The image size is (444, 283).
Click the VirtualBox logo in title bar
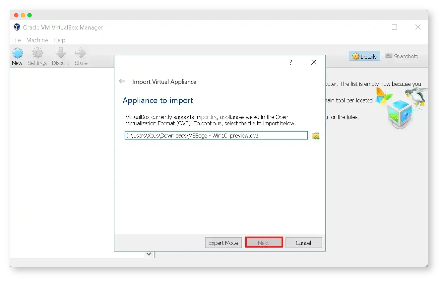[17, 27]
